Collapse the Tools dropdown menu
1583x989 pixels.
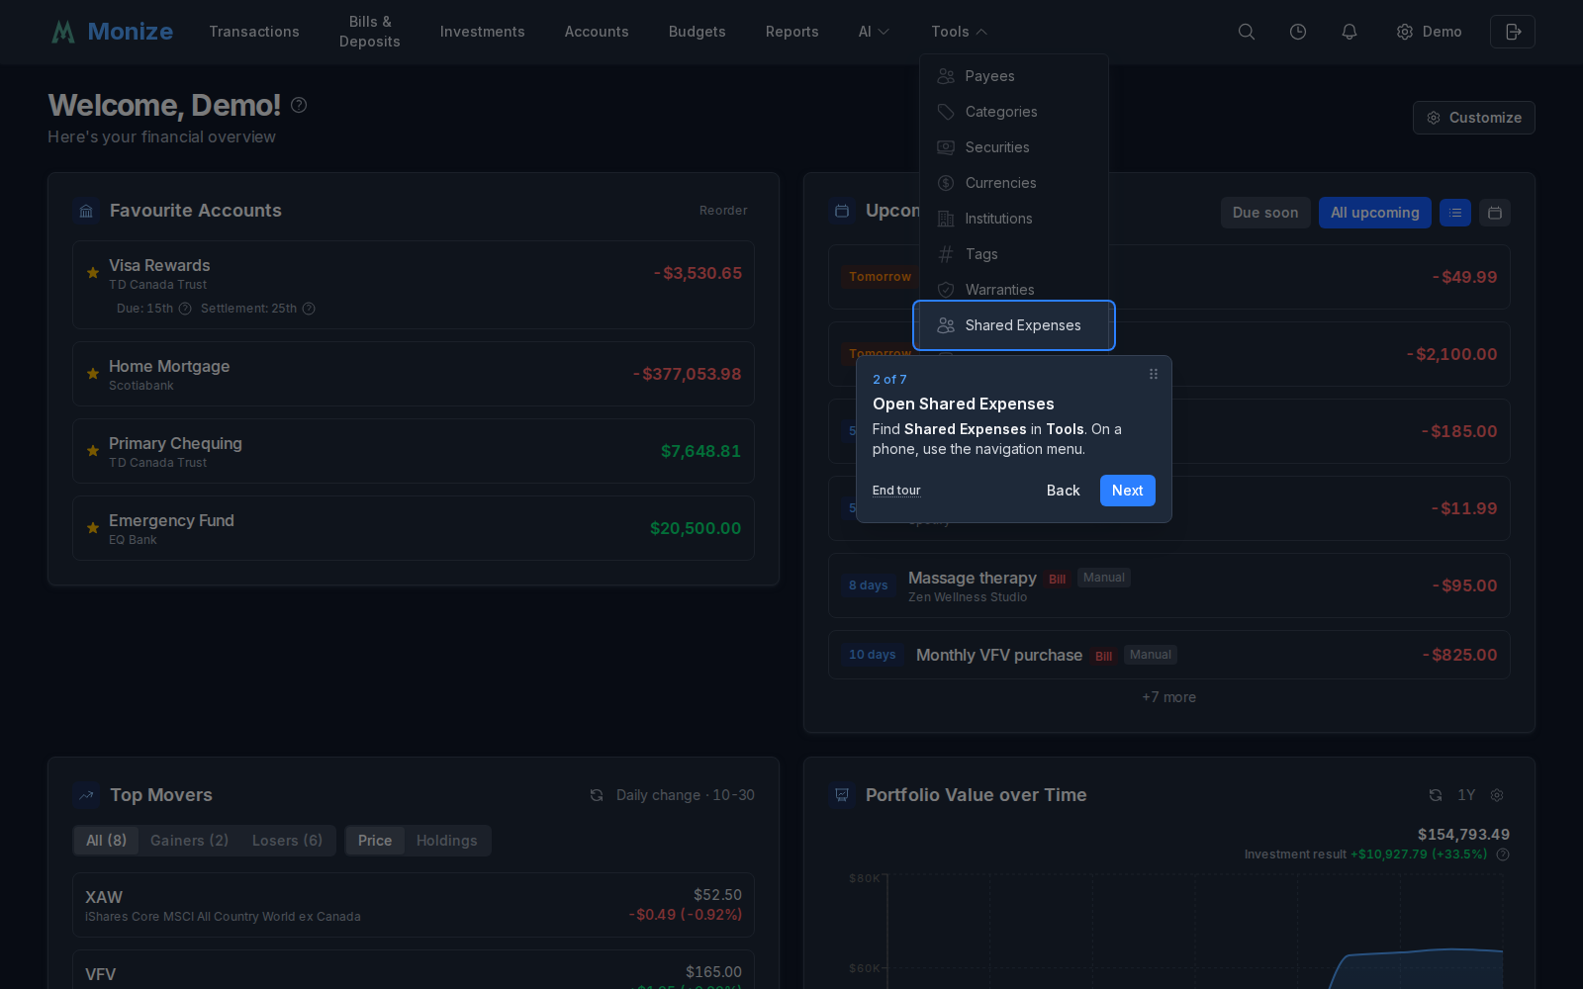click(x=959, y=32)
